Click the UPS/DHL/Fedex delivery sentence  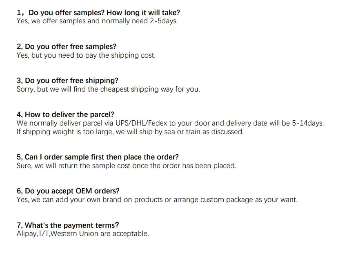pos(170,123)
